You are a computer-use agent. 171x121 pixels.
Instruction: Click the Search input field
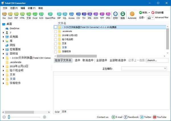(158, 60)
